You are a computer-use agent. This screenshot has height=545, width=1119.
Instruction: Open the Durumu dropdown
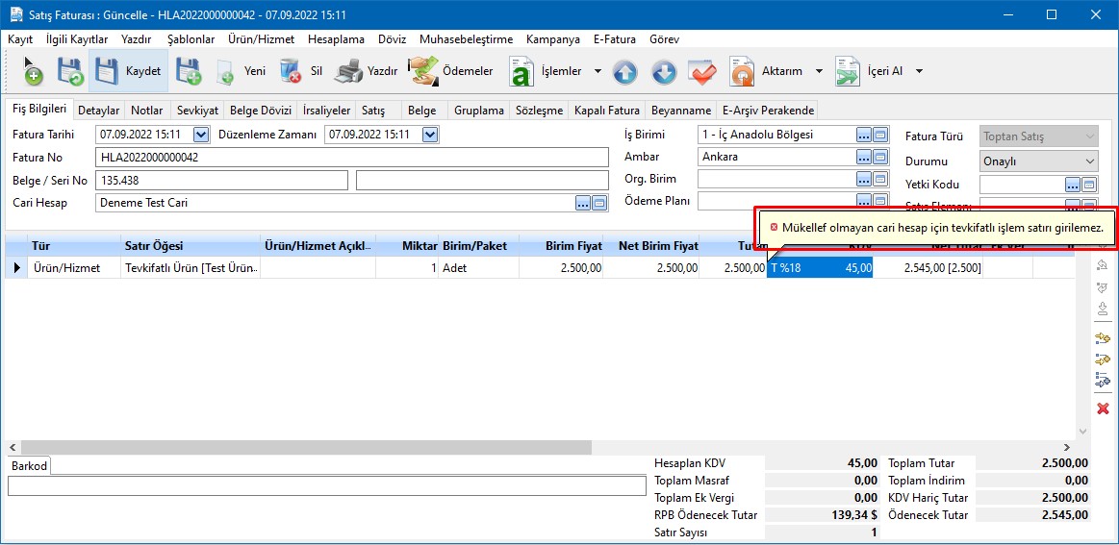pyautogui.click(x=1089, y=161)
